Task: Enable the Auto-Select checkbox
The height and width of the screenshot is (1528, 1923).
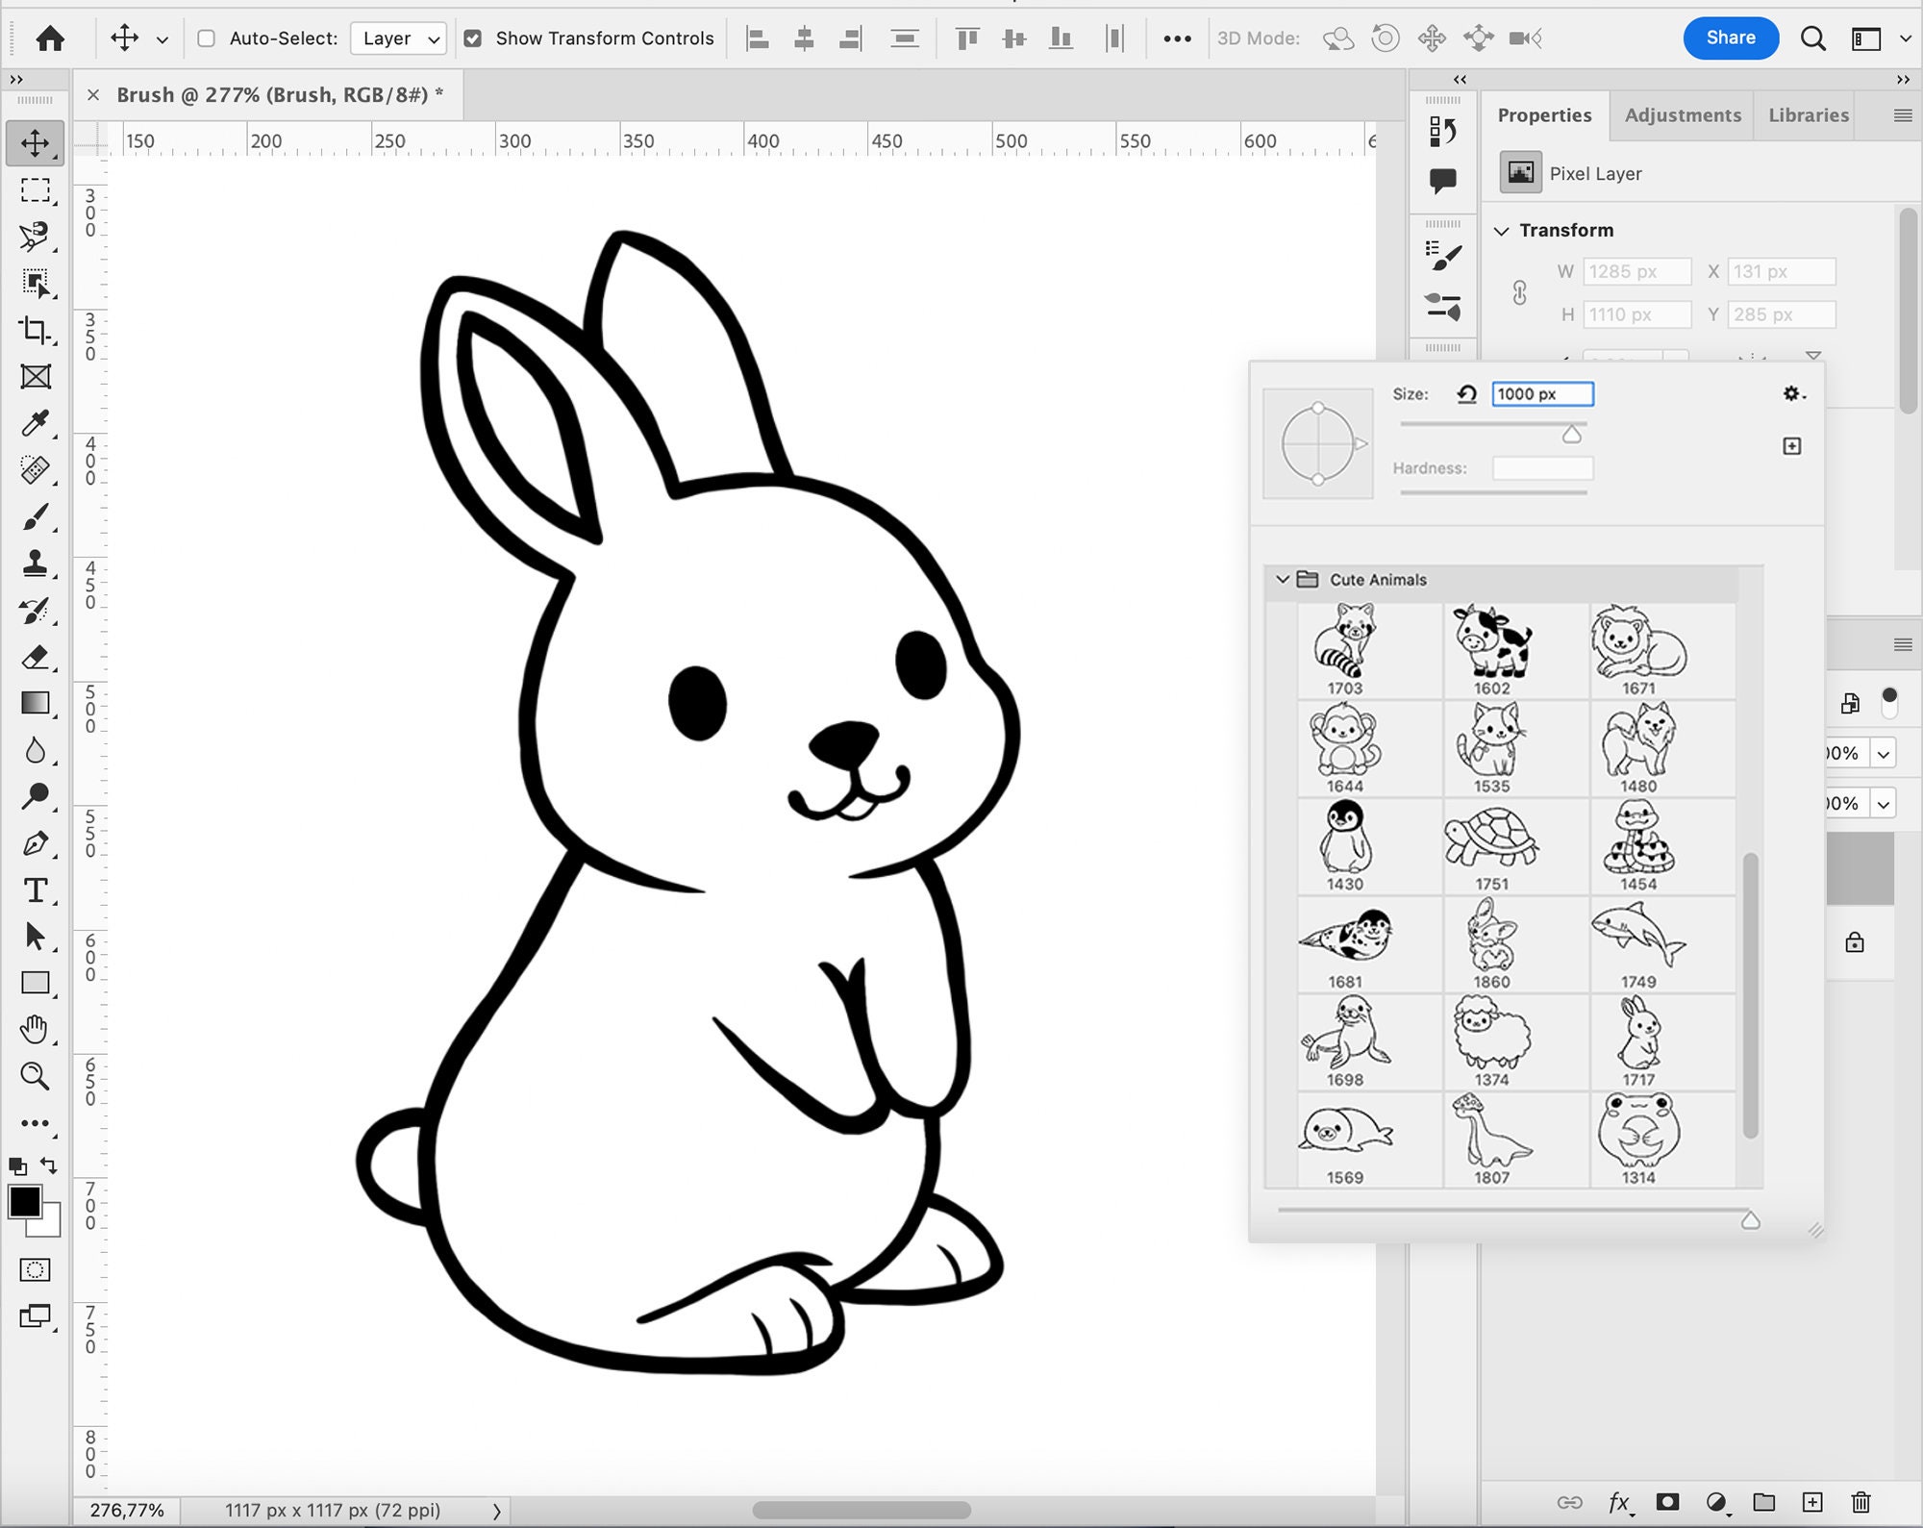Action: pyautogui.click(x=206, y=38)
